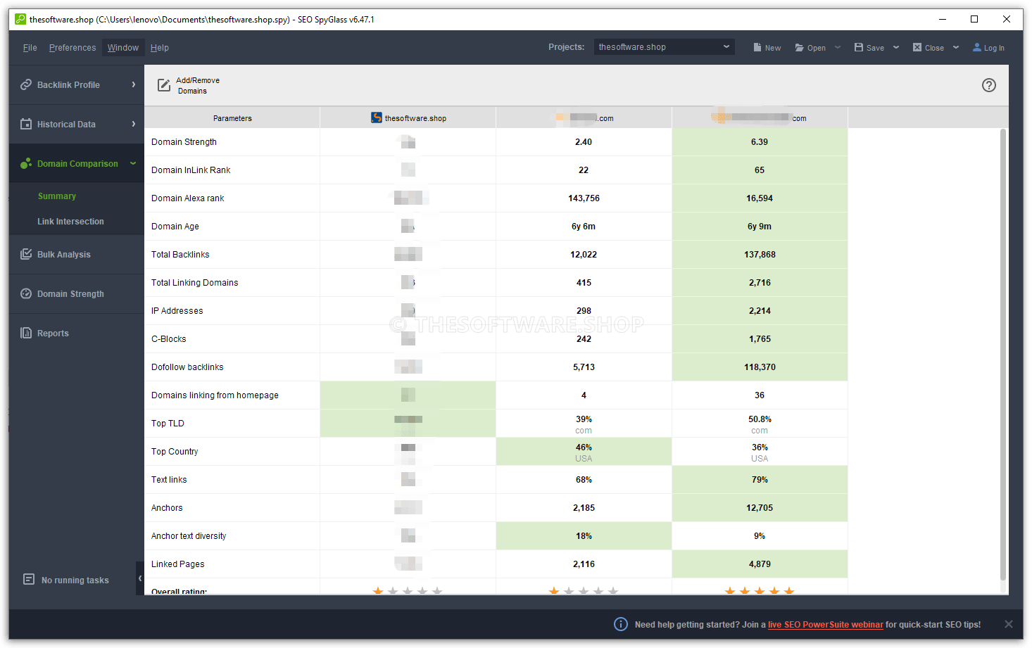1032x648 pixels.
Task: Click the Domain Comparison icon
Action: (26, 163)
